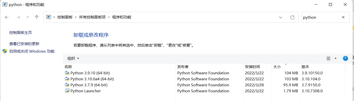Viewport: 354px width, 101px height.
Task: Minimize the 程序和功能 window
Action: click(x=316, y=4)
